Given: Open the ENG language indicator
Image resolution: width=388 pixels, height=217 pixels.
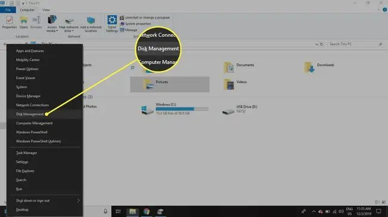Looking at the screenshot, I should tap(349, 211).
